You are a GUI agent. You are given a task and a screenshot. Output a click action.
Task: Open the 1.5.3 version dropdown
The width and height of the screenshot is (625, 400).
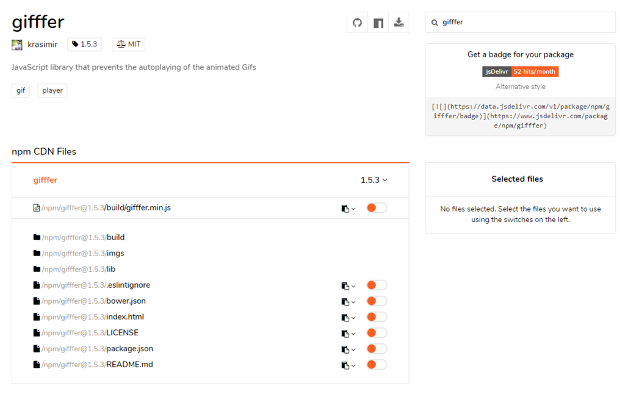coord(374,180)
